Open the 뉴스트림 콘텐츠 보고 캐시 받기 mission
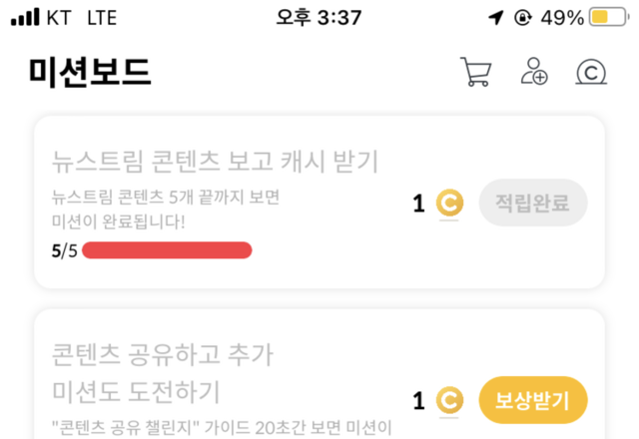639x439 pixels. (x=215, y=161)
